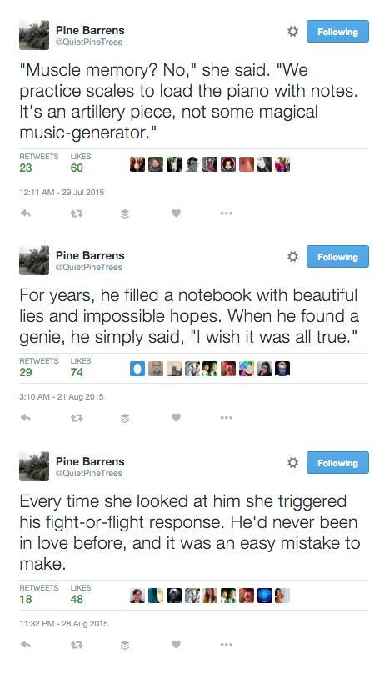Image resolution: width=389 pixels, height=674 pixels.
Task: Reply to the muscle memory tweet
Action: 26,213
